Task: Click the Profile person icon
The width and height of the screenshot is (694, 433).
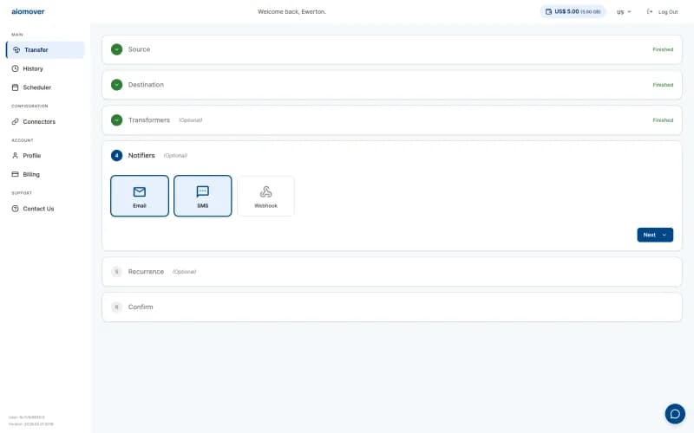Action: pyautogui.click(x=15, y=156)
